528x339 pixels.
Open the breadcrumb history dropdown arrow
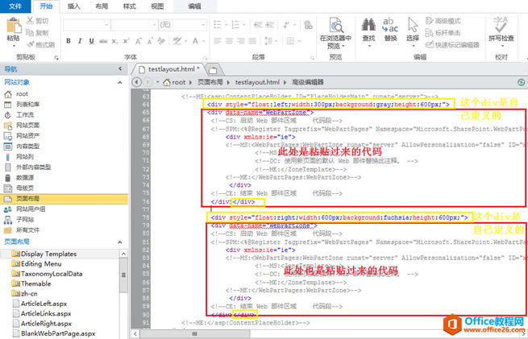point(157,82)
